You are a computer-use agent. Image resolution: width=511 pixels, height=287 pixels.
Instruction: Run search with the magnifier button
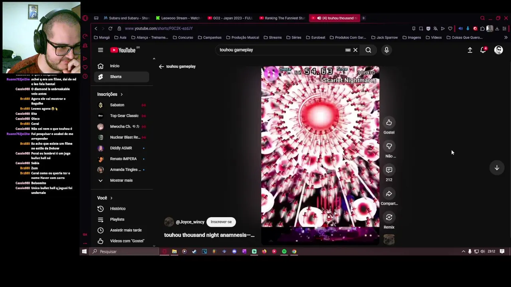pos(368,50)
